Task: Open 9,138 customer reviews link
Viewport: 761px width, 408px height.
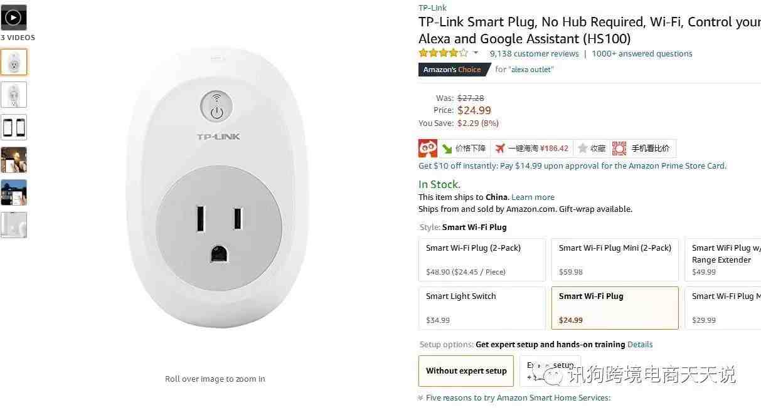Action: [534, 54]
